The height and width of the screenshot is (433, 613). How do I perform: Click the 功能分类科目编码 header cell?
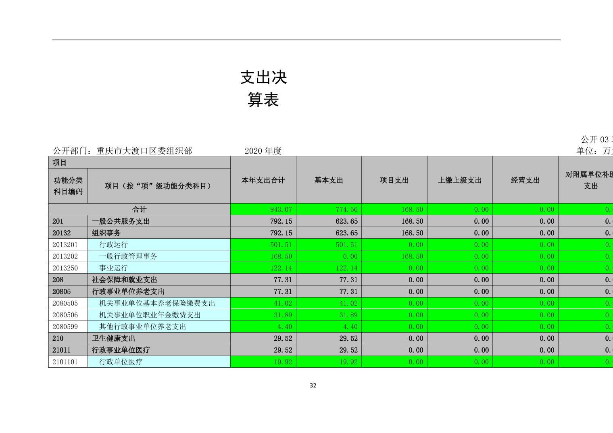pos(68,186)
